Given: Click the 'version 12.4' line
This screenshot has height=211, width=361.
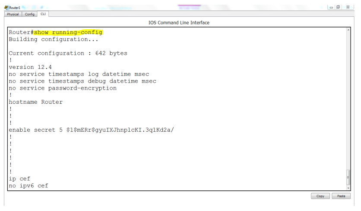Looking at the screenshot, I should (30, 67).
